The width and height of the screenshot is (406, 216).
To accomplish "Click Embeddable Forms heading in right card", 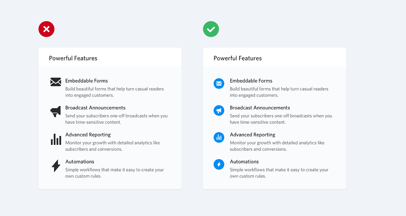I will coord(251,81).
